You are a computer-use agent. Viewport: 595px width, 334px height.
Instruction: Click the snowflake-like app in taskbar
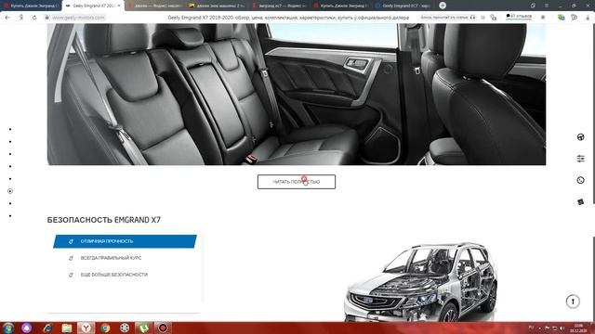(125, 328)
